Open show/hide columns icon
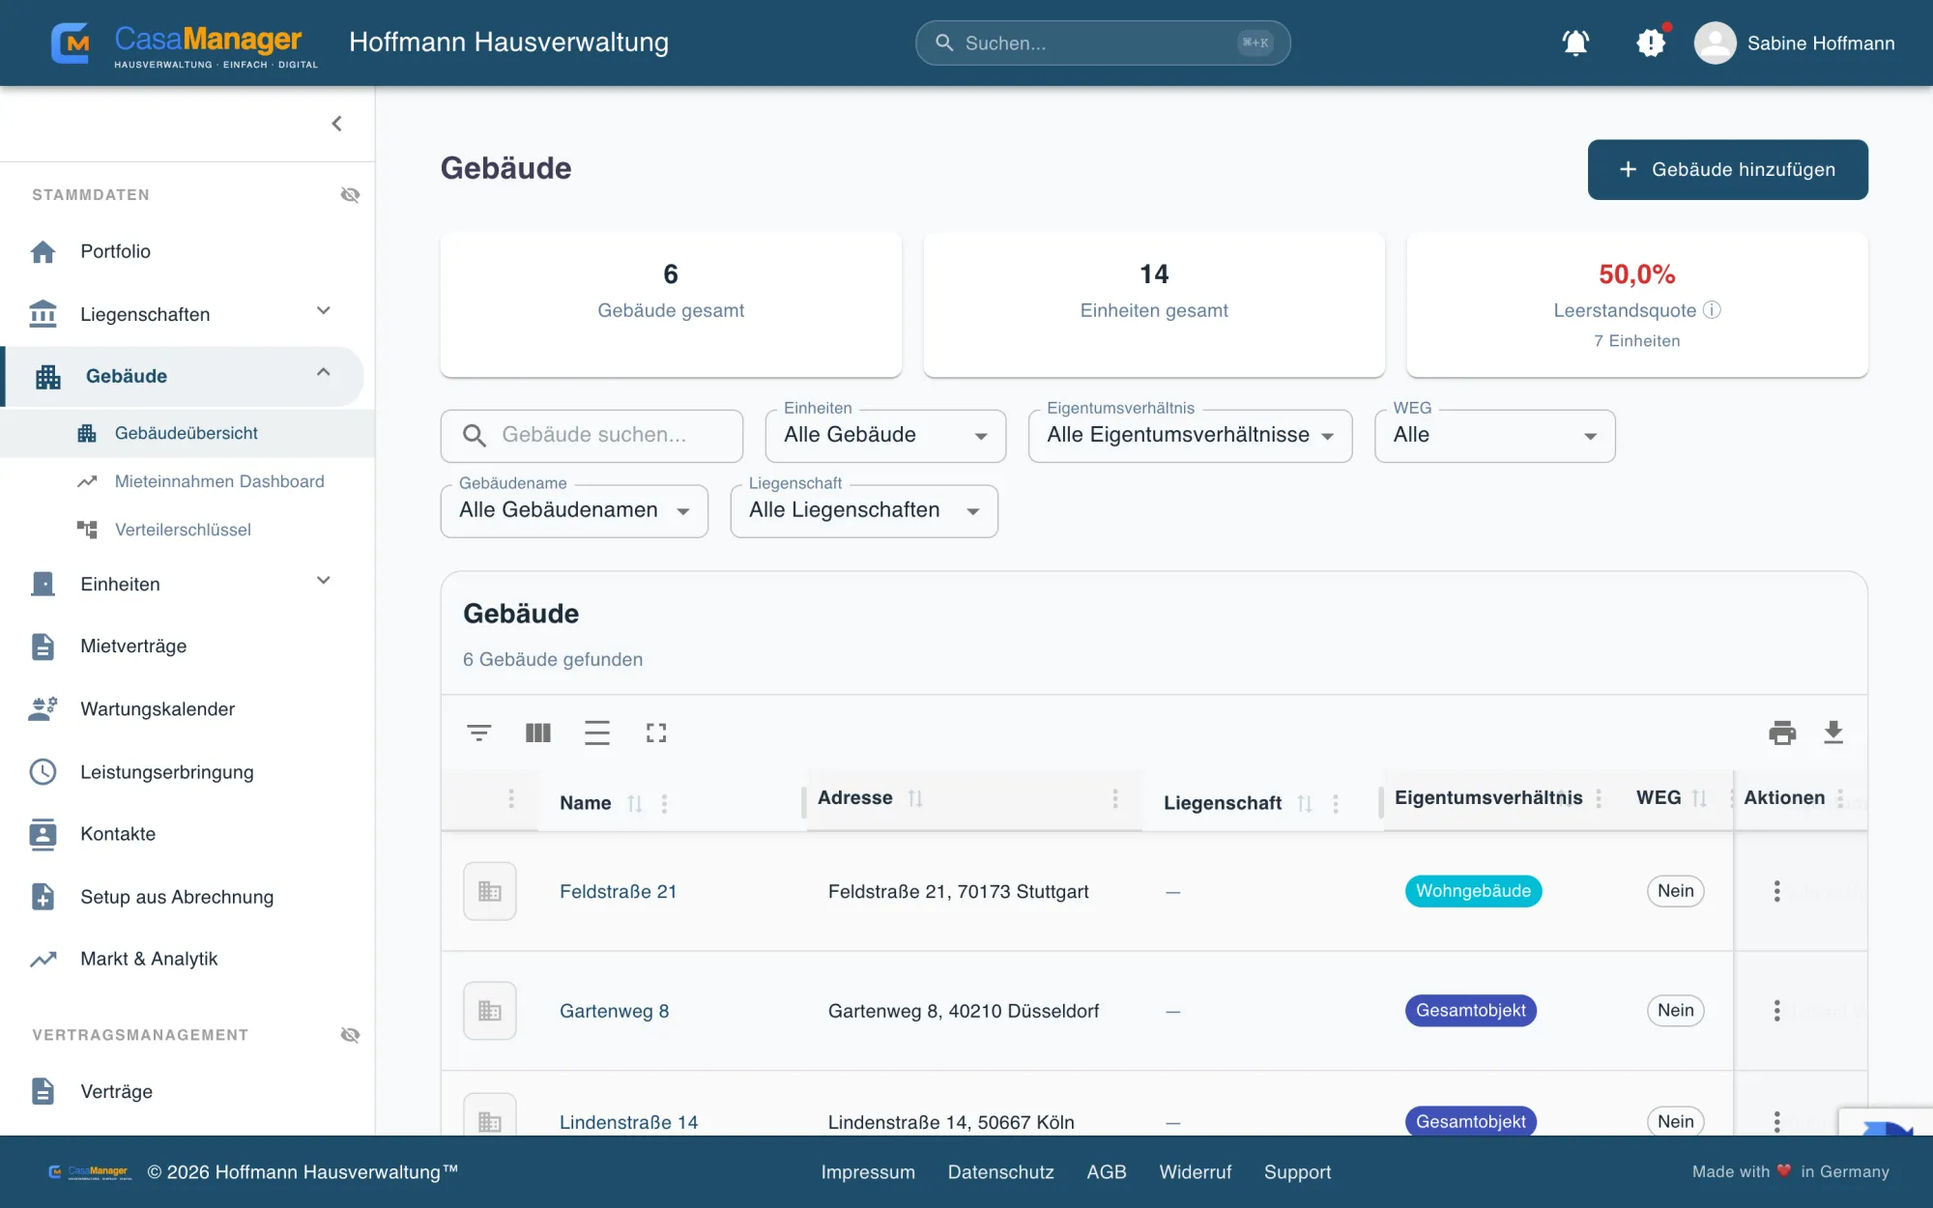Image resolution: width=1933 pixels, height=1208 pixels. 538,733
